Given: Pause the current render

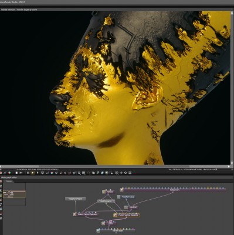Looking at the screenshot, I should (x=28, y=173).
